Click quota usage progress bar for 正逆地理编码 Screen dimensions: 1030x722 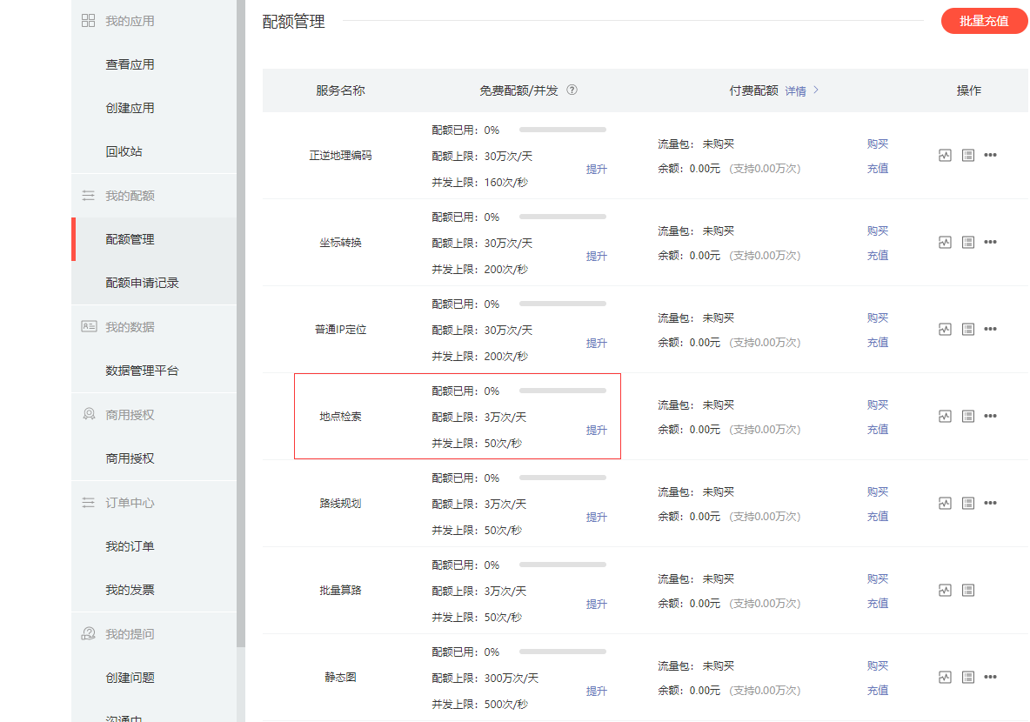[x=562, y=130]
